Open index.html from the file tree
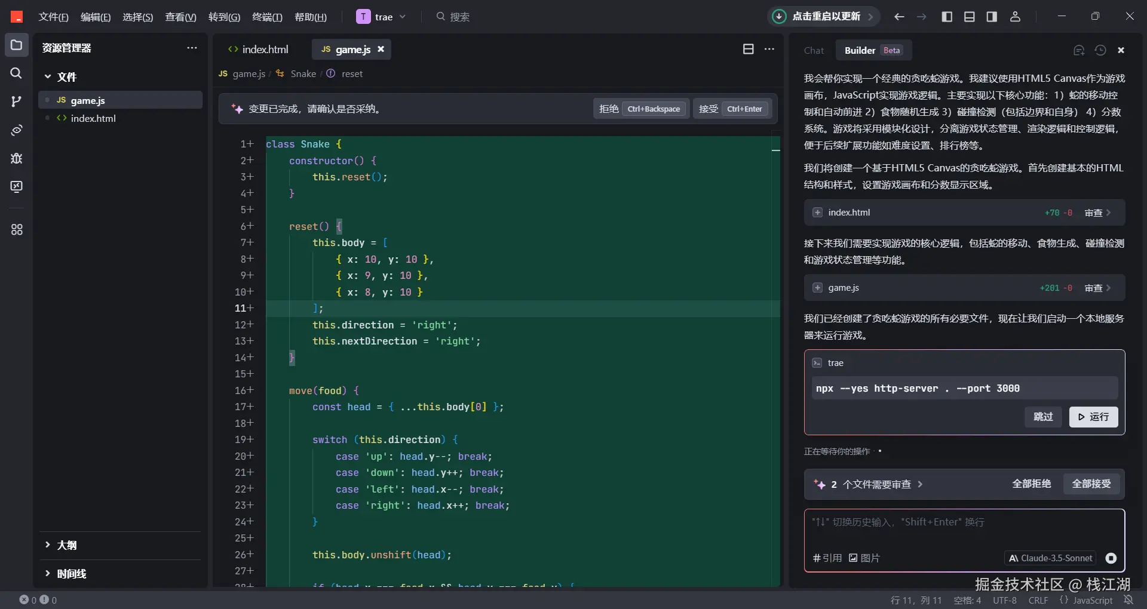 pyautogui.click(x=120, y=118)
